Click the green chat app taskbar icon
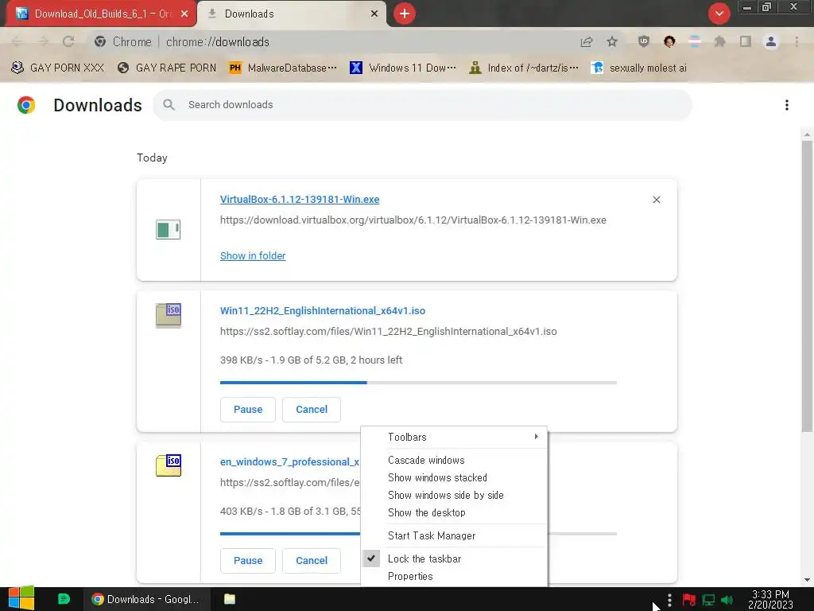The image size is (814, 611). coord(64,599)
